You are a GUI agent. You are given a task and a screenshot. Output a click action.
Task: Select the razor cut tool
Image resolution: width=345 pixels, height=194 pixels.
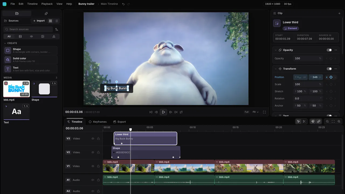coord(304,122)
